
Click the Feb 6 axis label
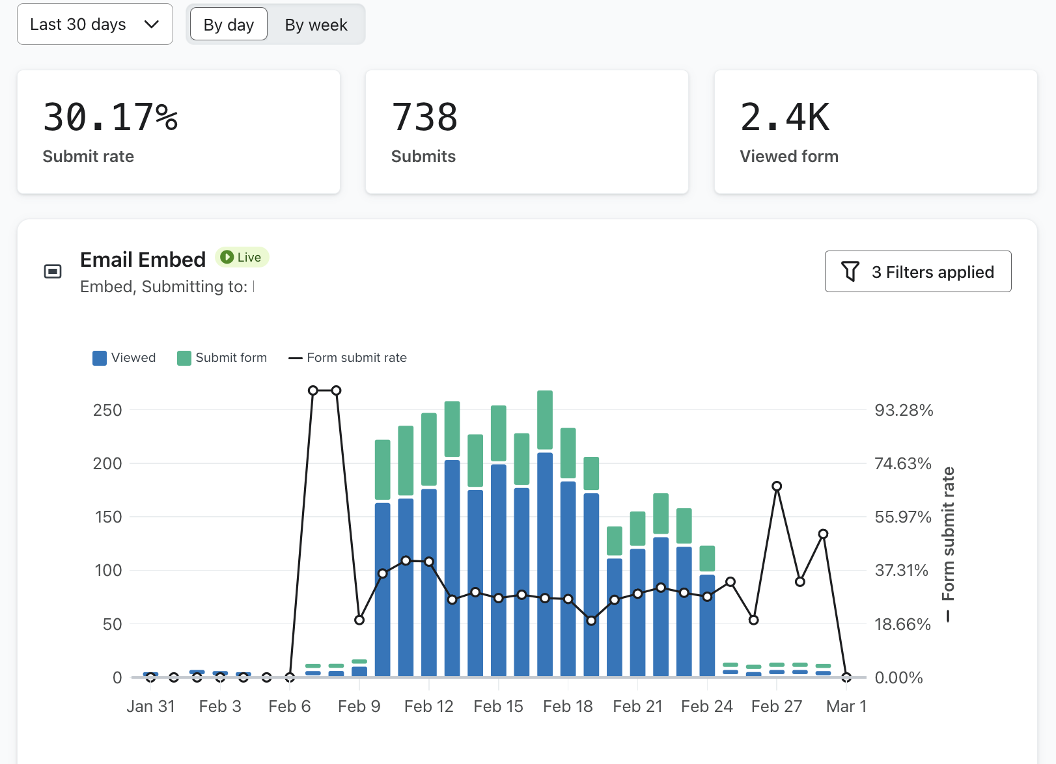pyautogui.click(x=290, y=706)
